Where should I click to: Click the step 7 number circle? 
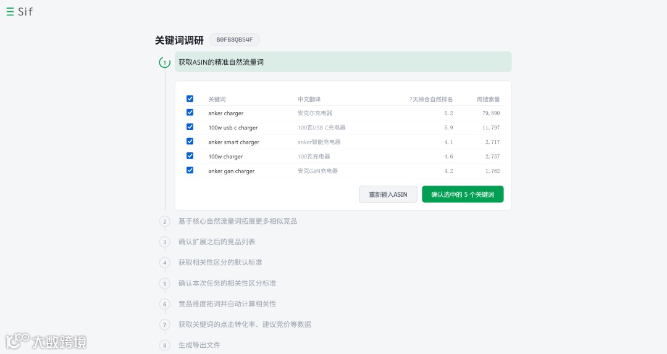(x=165, y=324)
